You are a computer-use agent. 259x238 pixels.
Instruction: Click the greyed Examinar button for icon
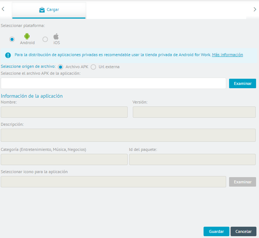click(243, 182)
